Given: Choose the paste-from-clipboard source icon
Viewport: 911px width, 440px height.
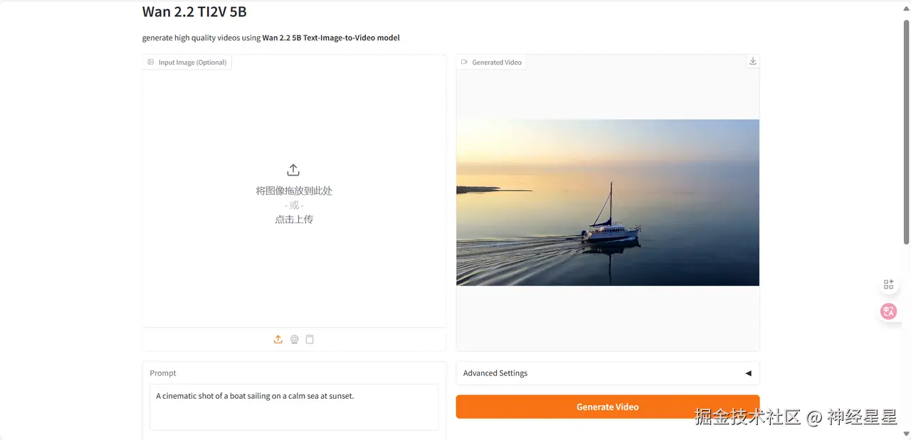Looking at the screenshot, I should (310, 340).
